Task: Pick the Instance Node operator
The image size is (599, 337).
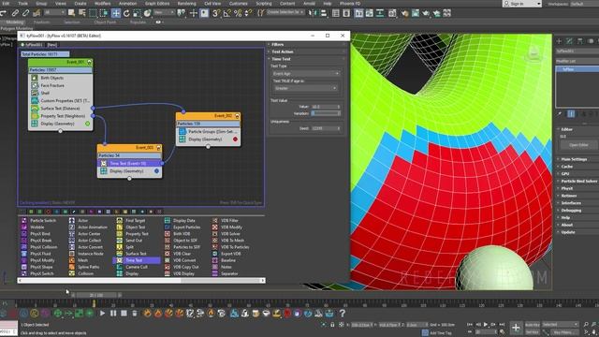Action: click(86, 254)
